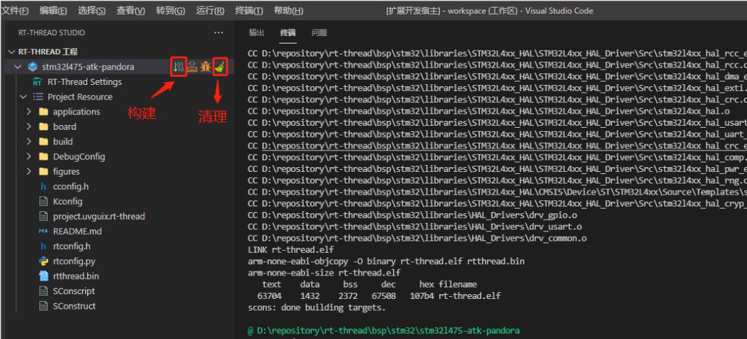Viewport: 747px width, 339px height.
Task: Collapse the RT-THREAD 工程 section
Action: [12, 52]
